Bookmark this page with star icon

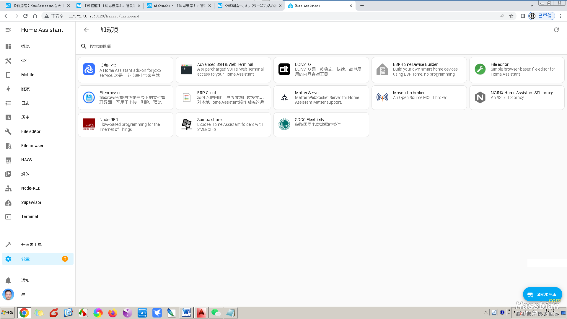click(x=511, y=16)
